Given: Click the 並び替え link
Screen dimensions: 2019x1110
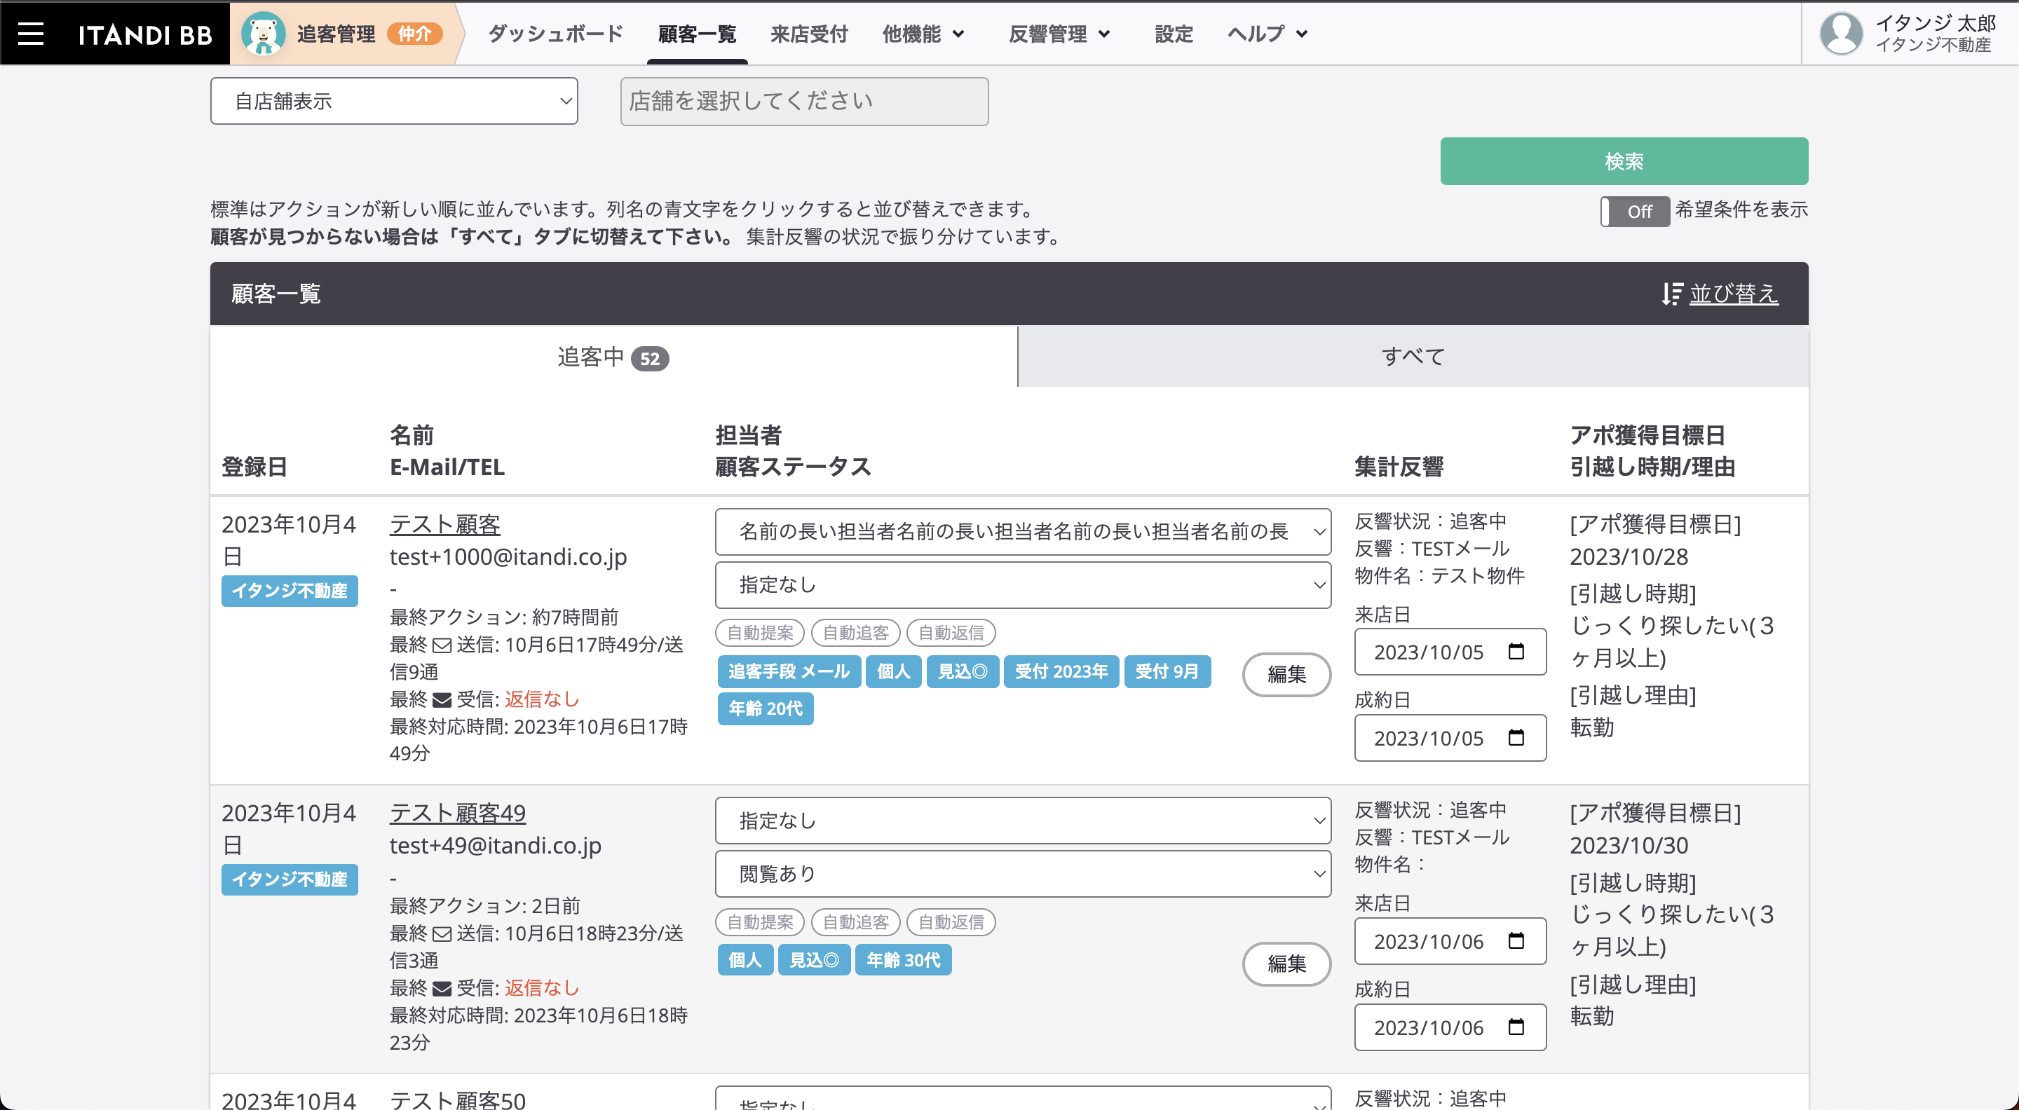Looking at the screenshot, I should [x=1734, y=294].
